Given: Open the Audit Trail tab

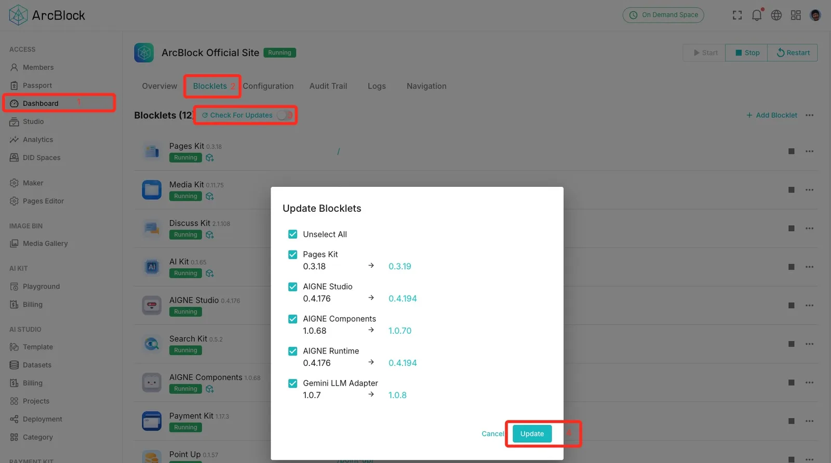Looking at the screenshot, I should tap(328, 86).
